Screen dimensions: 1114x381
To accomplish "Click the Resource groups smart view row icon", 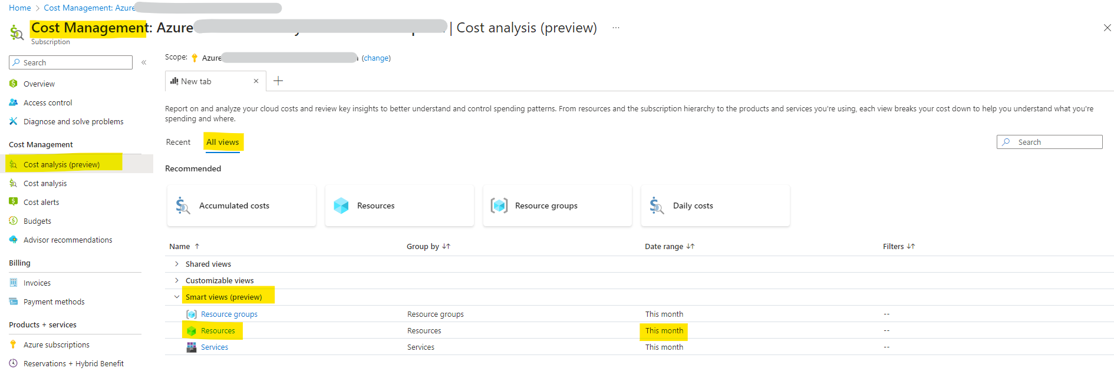I will [192, 314].
